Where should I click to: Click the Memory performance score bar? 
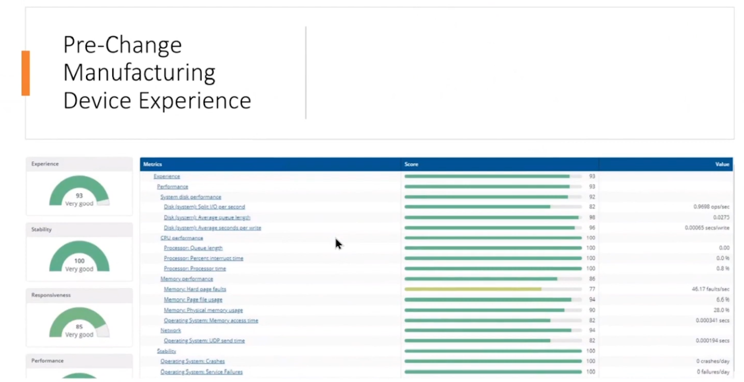[481, 279]
